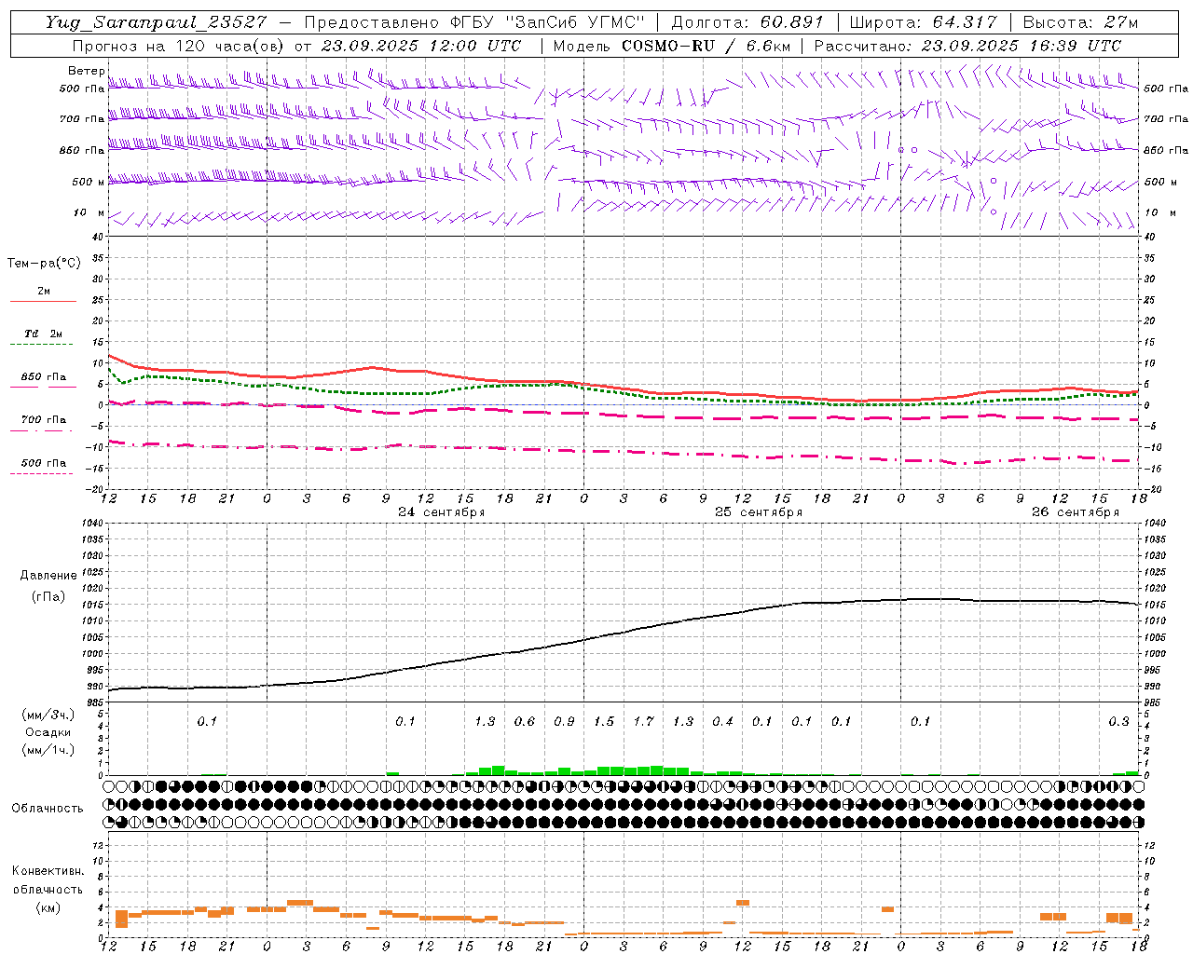Click the Тем-ра(°C) axis title

pos(44,264)
